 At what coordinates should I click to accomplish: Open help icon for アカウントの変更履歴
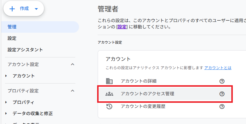222,106
